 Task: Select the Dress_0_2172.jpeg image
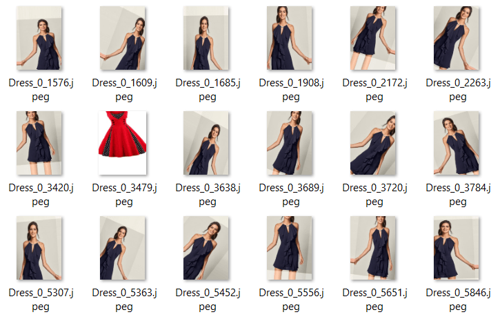[x=373, y=38]
